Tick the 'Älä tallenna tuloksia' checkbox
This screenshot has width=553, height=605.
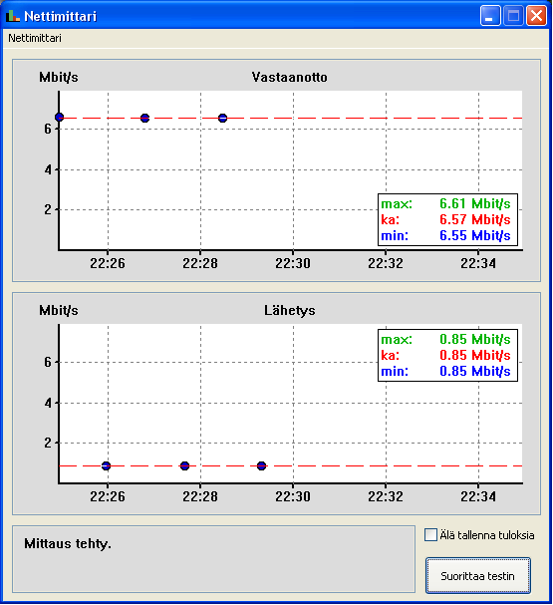click(x=430, y=535)
